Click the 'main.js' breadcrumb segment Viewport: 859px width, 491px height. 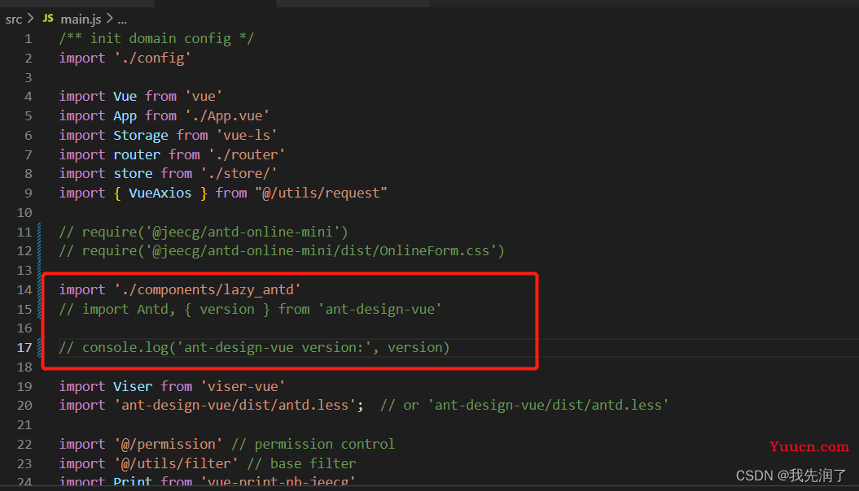click(81, 20)
